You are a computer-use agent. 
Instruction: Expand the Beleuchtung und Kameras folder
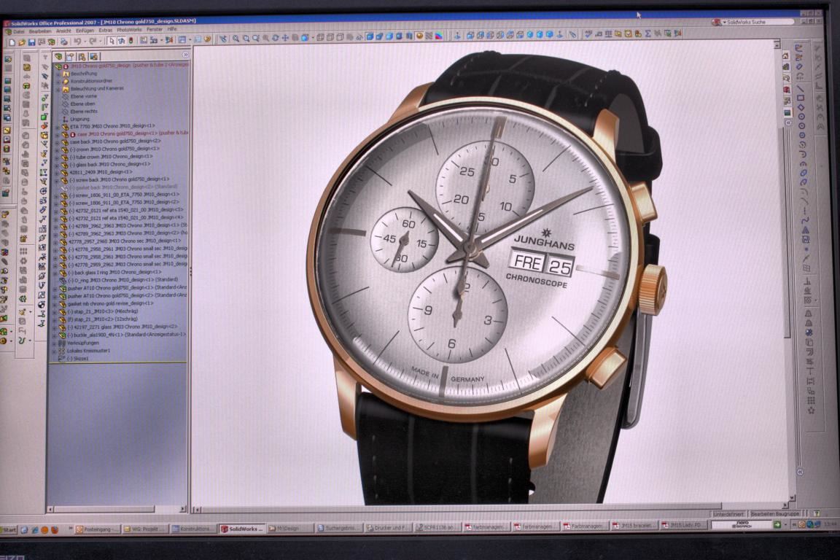(x=58, y=88)
